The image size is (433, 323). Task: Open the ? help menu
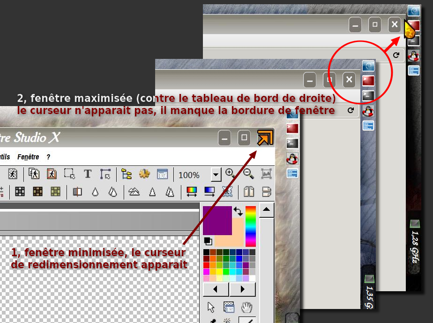48,157
